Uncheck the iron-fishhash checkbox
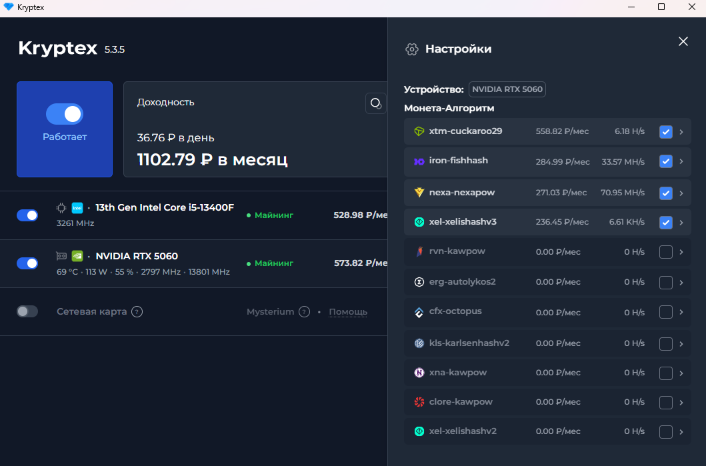Screen dimensions: 706x466 coord(665,161)
